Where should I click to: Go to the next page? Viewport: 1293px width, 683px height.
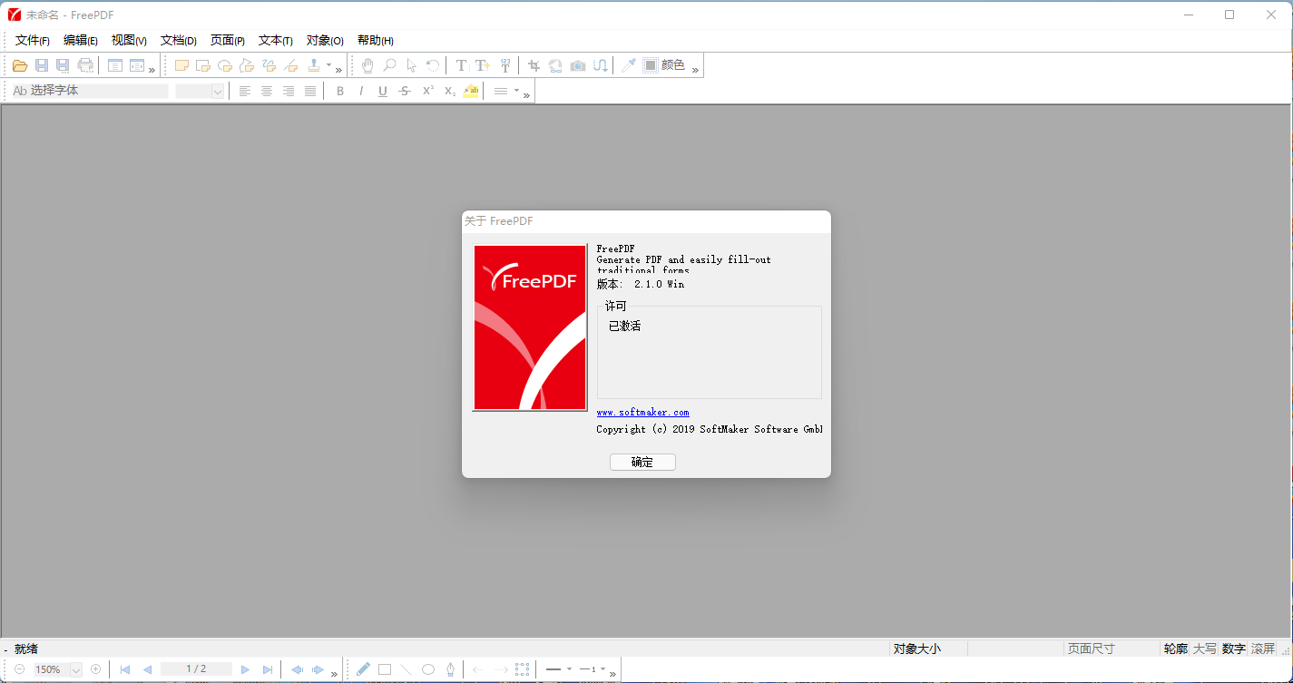[x=245, y=669]
